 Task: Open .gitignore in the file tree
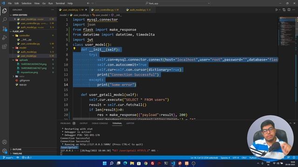point(25,80)
